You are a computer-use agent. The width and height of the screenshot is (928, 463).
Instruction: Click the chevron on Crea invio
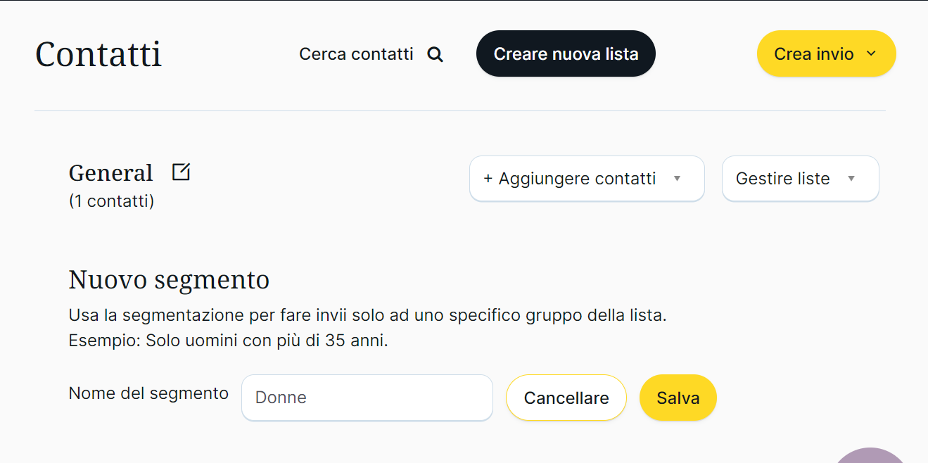(x=871, y=53)
